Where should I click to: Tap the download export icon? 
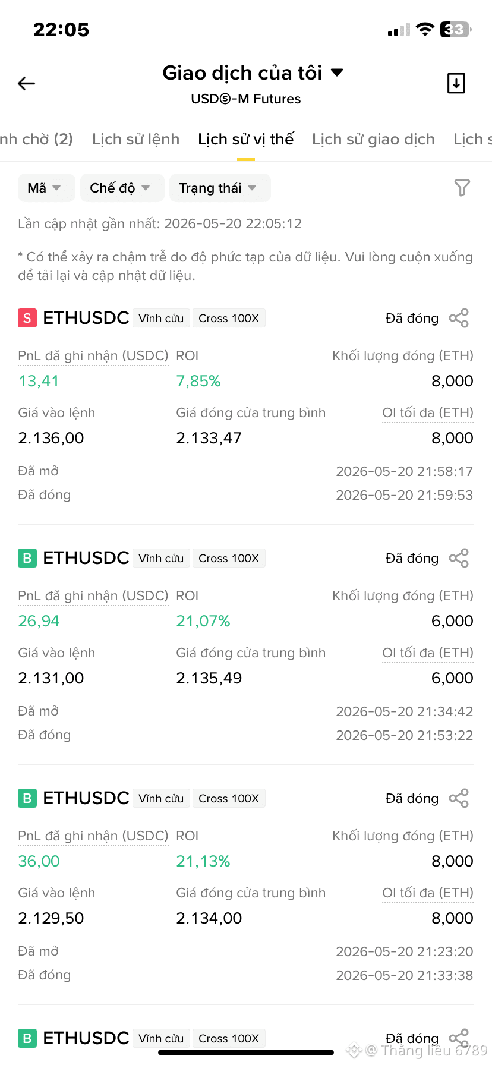pyautogui.click(x=456, y=83)
